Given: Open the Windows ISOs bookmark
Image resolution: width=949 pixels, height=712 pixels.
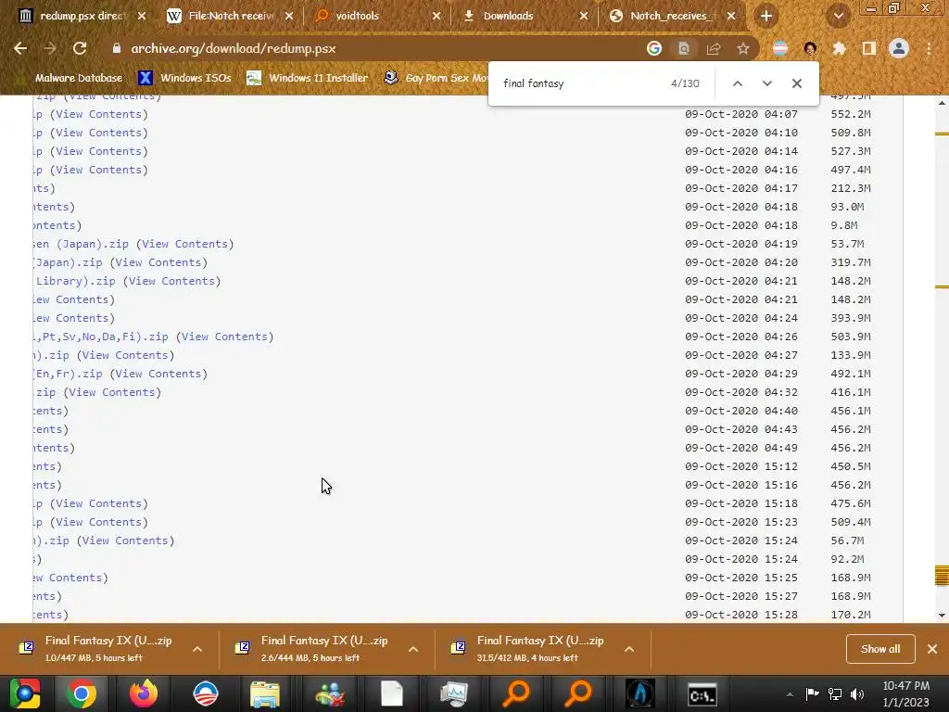Looking at the screenshot, I should pyautogui.click(x=184, y=78).
